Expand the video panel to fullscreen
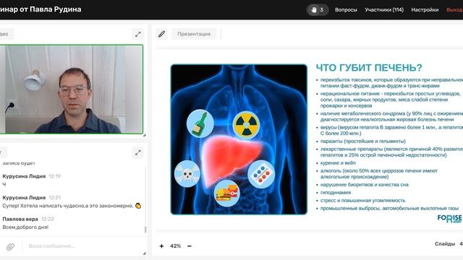The width and height of the screenshot is (463, 260). pyautogui.click(x=138, y=34)
